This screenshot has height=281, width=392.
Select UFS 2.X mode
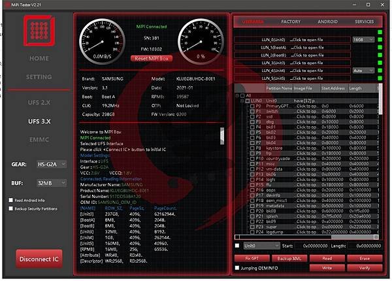(x=39, y=103)
